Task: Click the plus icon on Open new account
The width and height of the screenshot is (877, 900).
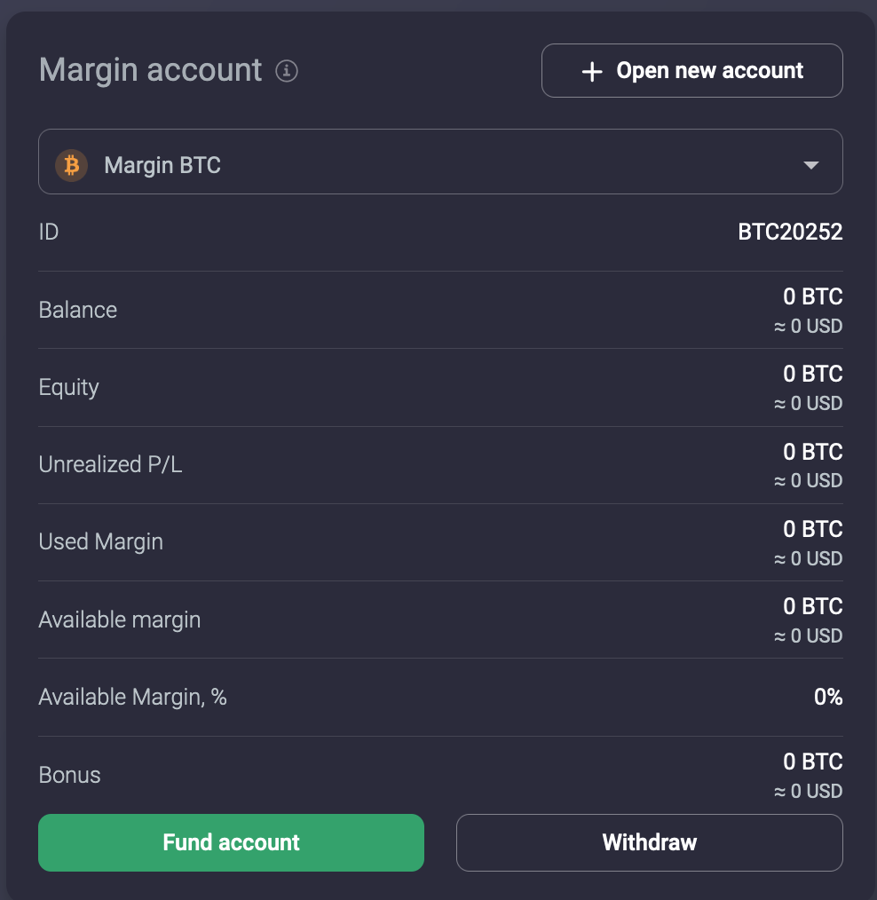Action: click(x=590, y=70)
